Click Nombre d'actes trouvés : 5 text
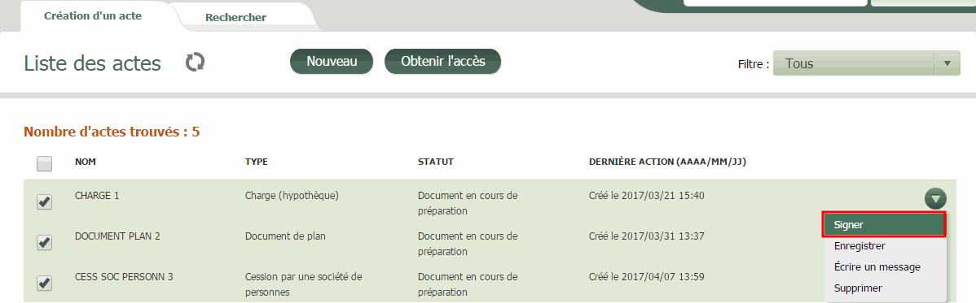The height and width of the screenshot is (303, 976). (112, 132)
